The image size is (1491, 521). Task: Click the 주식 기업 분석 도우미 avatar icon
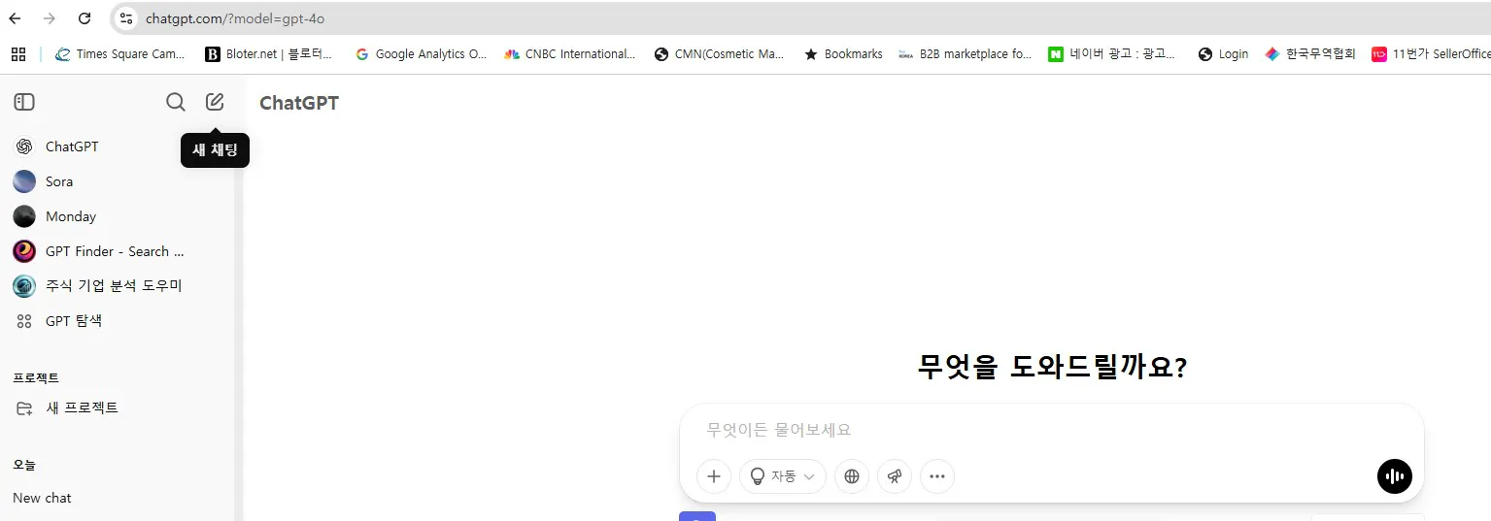pyautogui.click(x=24, y=286)
